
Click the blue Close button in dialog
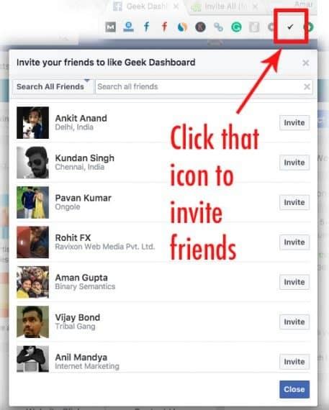click(x=294, y=389)
